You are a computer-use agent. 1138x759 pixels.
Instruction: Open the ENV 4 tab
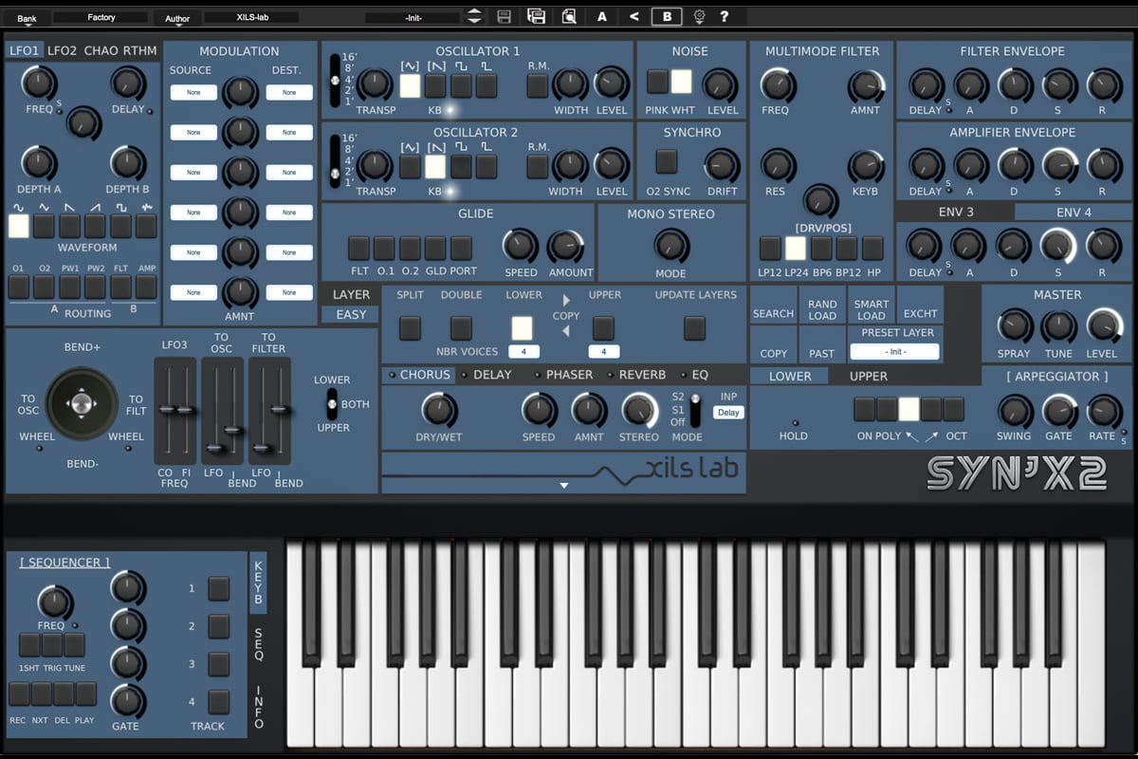click(x=1074, y=213)
